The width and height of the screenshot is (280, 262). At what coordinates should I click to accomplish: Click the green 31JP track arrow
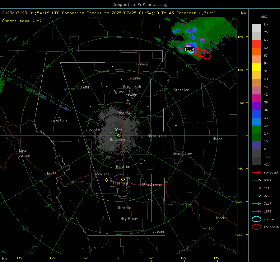256,203
